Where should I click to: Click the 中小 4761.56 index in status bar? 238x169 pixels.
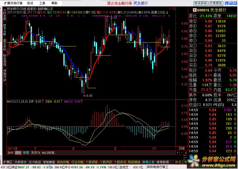tap(74, 167)
